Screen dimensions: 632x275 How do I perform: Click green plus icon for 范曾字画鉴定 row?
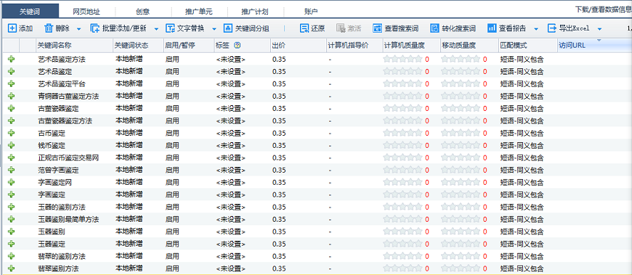click(x=11, y=170)
